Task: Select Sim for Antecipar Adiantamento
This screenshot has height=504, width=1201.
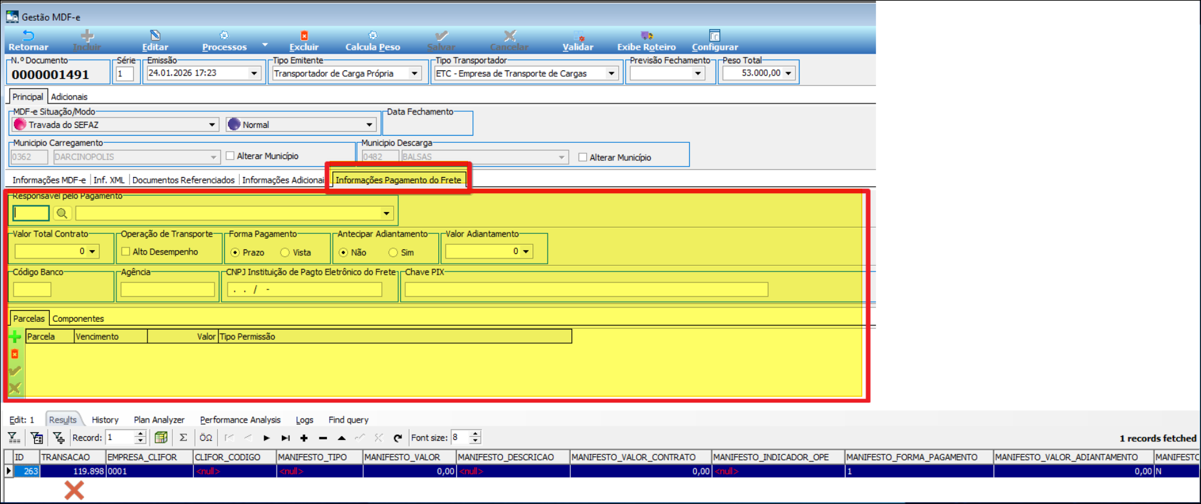Action: [393, 253]
